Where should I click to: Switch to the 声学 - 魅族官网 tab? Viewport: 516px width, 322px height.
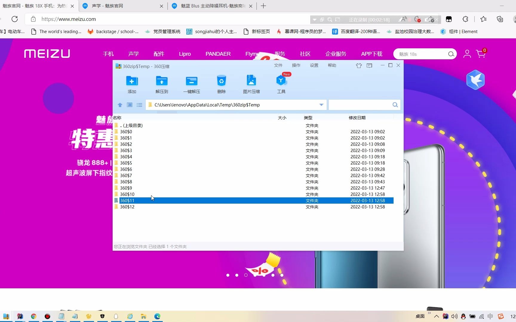point(122,6)
